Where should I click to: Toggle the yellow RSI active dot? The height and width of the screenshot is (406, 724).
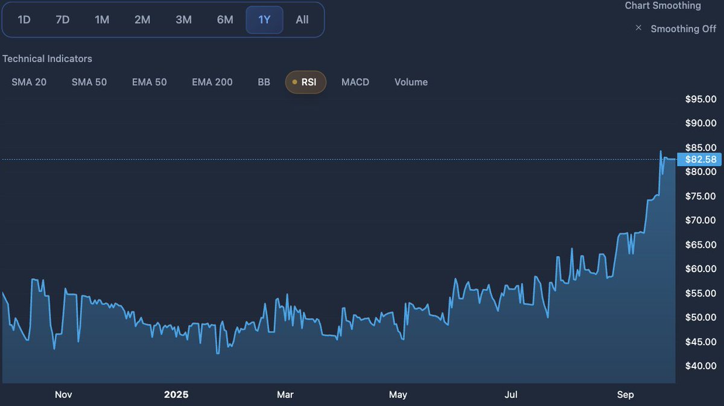pyautogui.click(x=293, y=81)
